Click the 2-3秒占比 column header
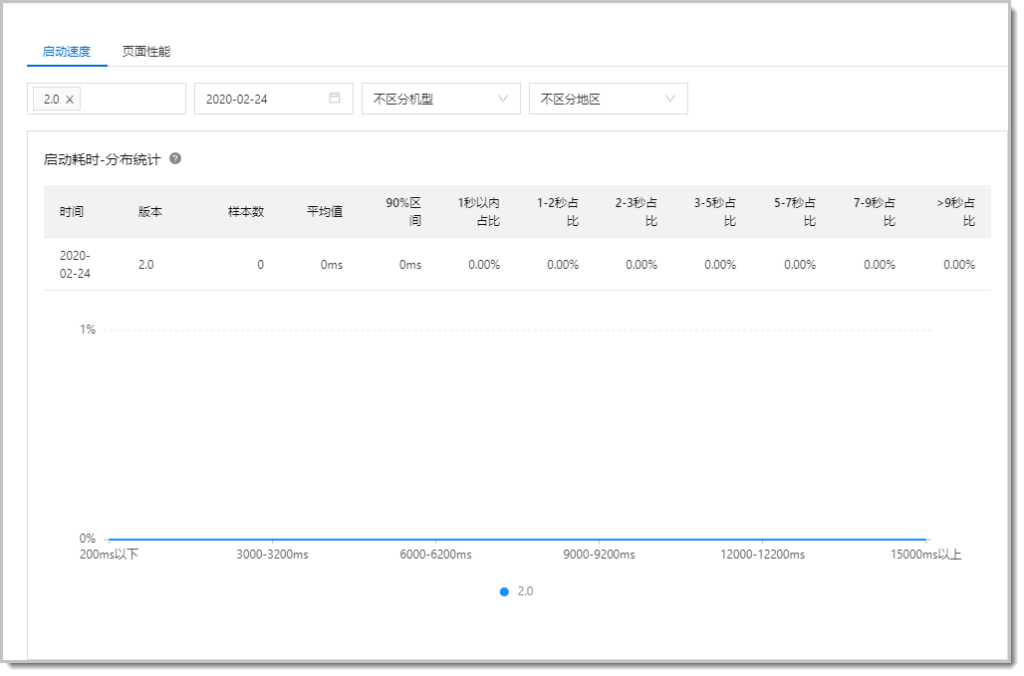The width and height of the screenshot is (1024, 676). [637, 211]
